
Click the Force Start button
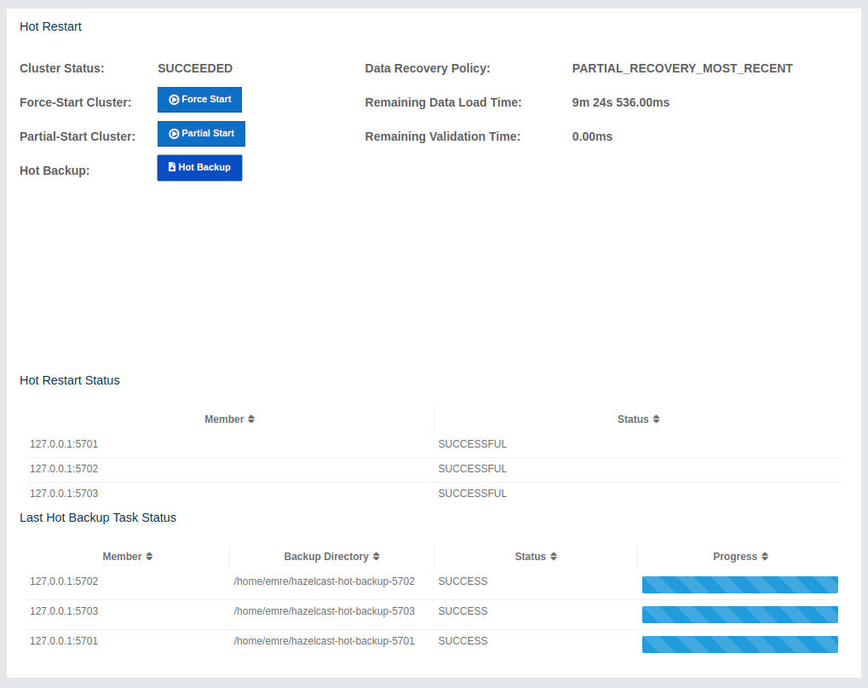click(x=199, y=100)
